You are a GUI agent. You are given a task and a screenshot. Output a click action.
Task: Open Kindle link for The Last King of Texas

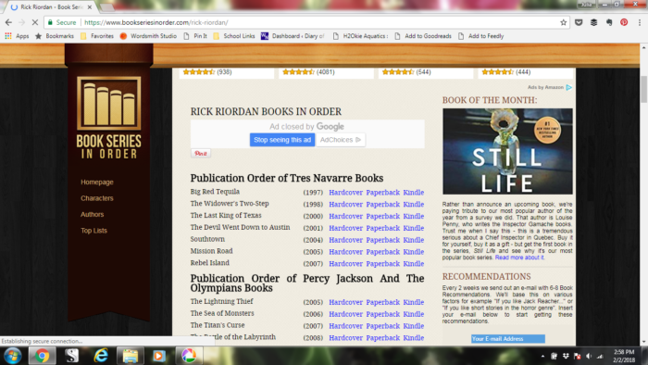tap(414, 216)
